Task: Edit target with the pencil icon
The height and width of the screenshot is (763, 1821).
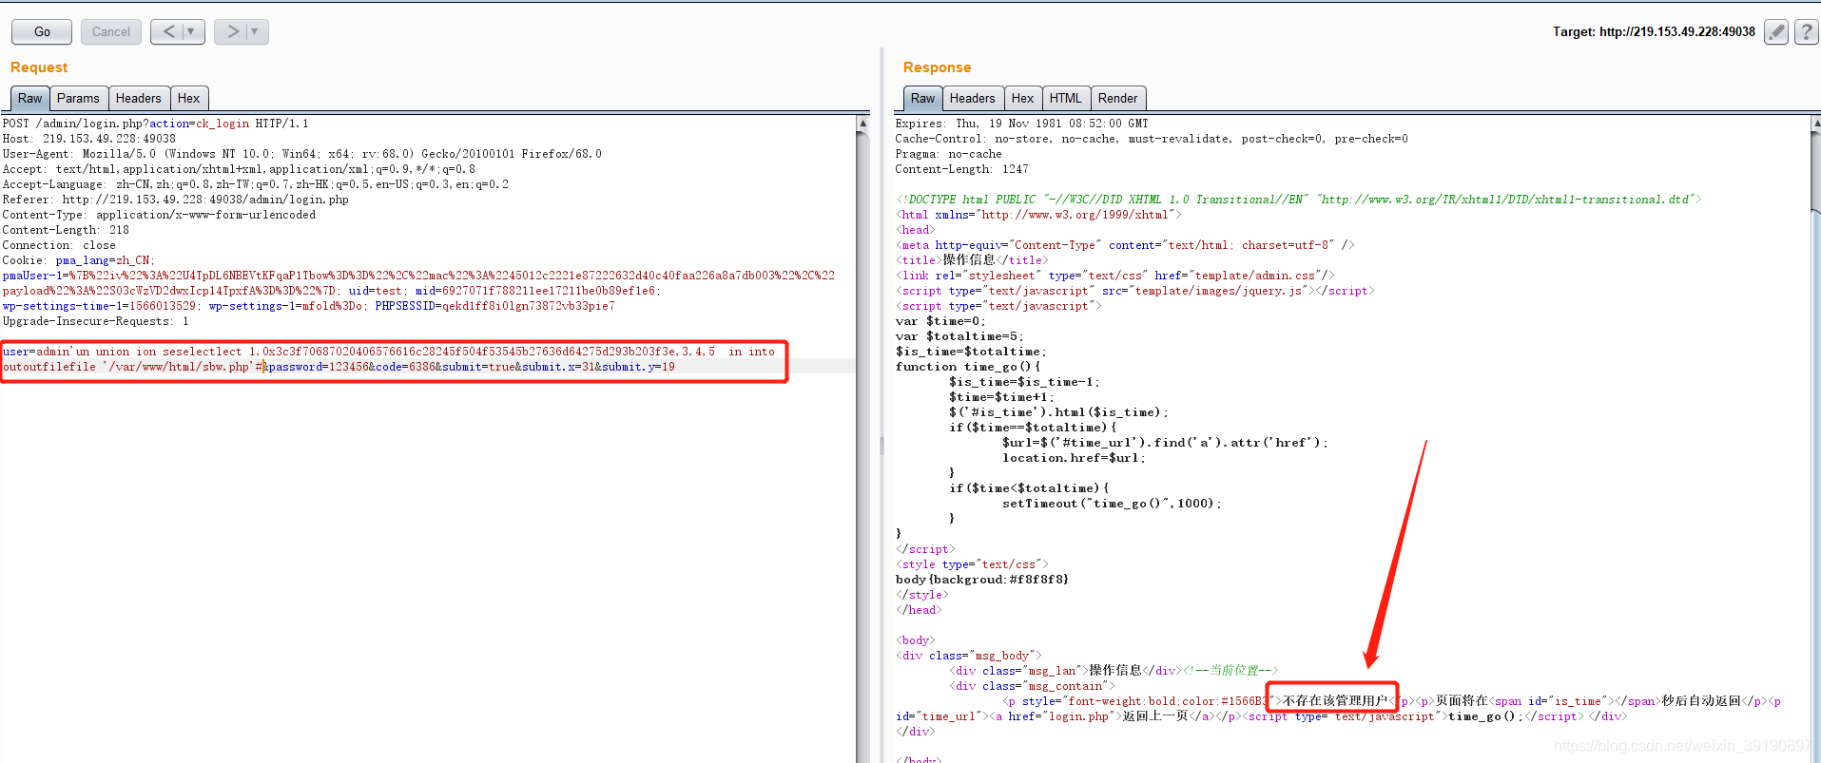Action: click(x=1776, y=31)
